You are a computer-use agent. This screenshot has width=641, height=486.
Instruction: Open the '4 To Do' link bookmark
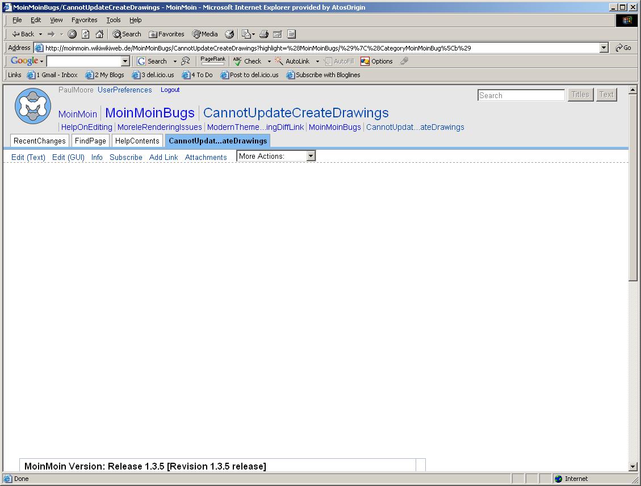198,75
